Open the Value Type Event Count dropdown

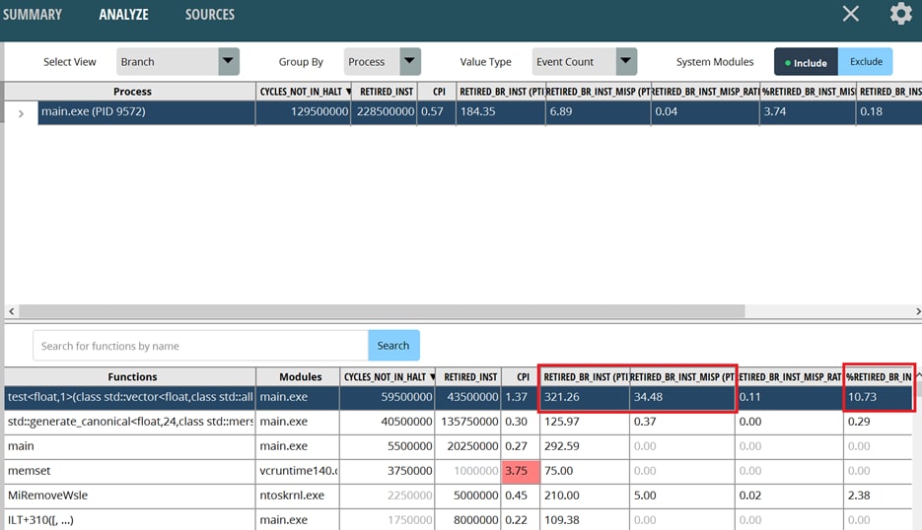click(584, 61)
